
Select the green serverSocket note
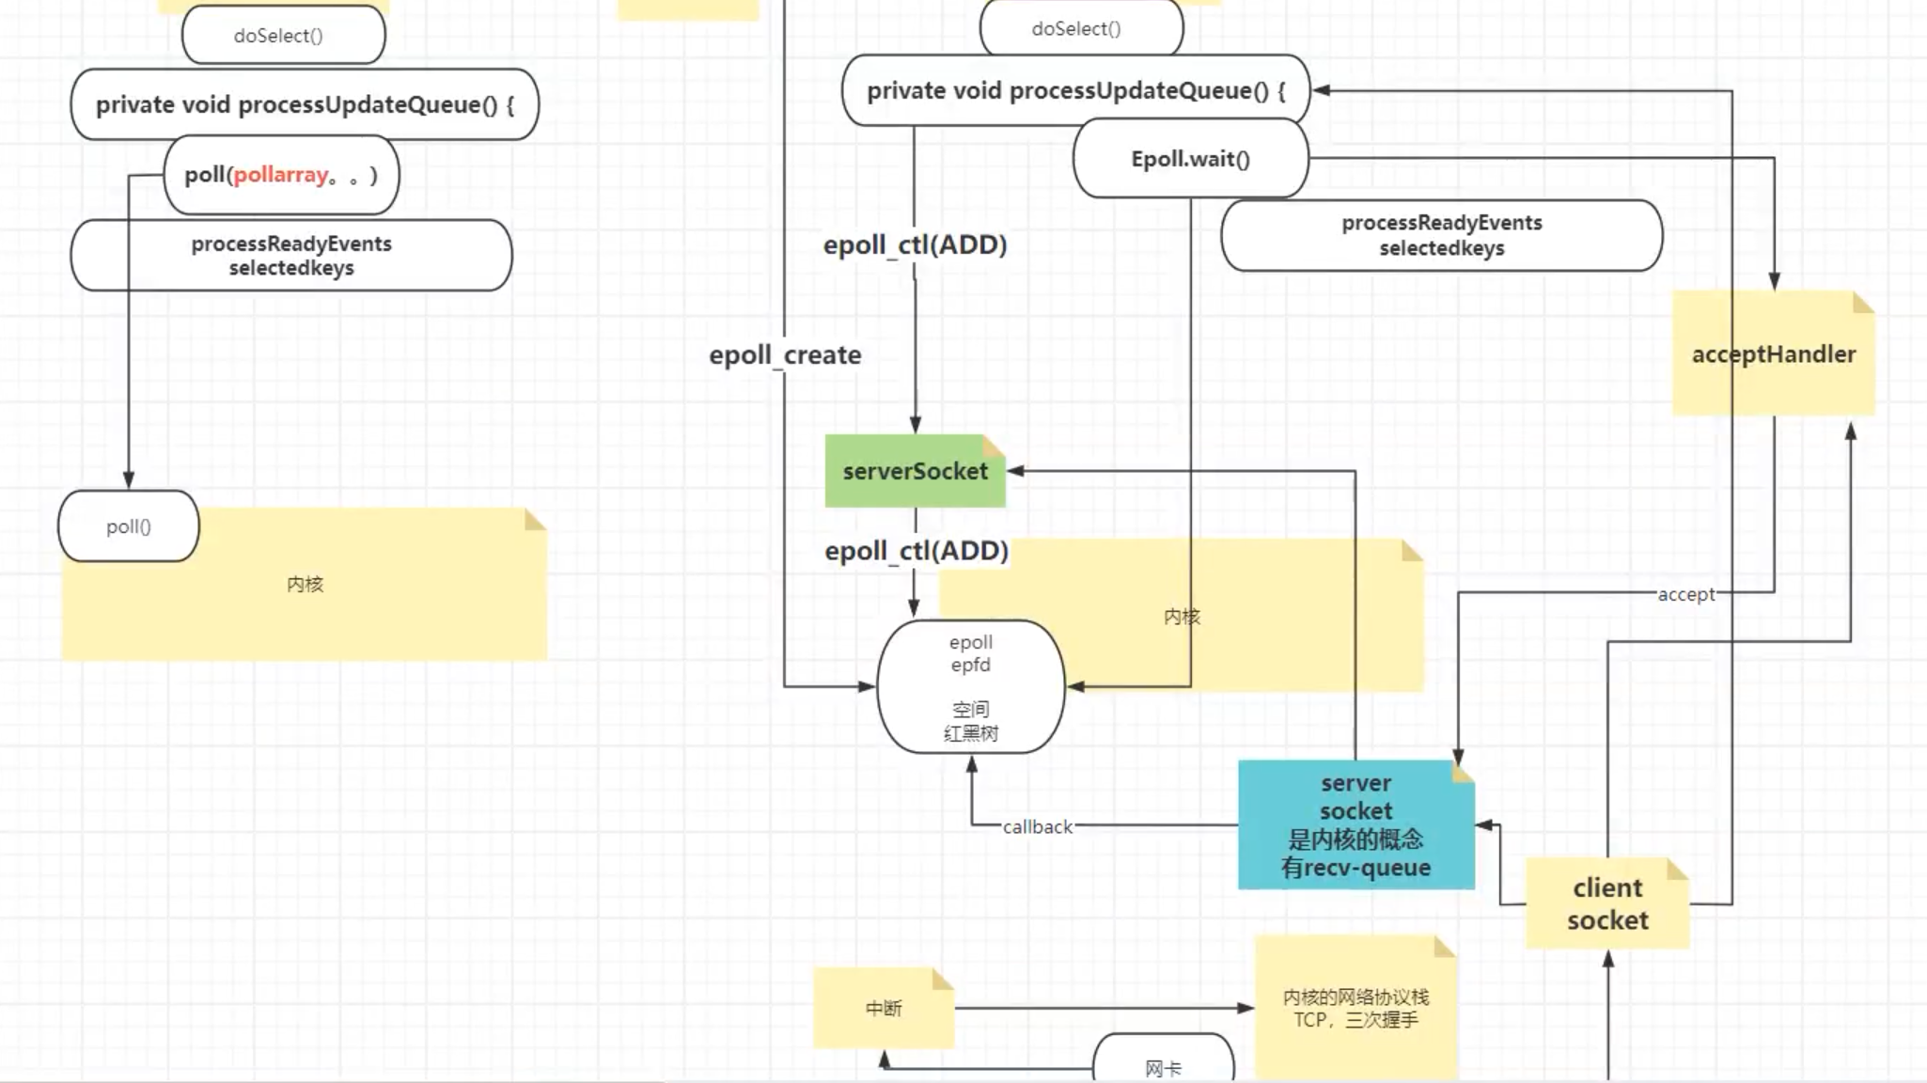(x=915, y=471)
